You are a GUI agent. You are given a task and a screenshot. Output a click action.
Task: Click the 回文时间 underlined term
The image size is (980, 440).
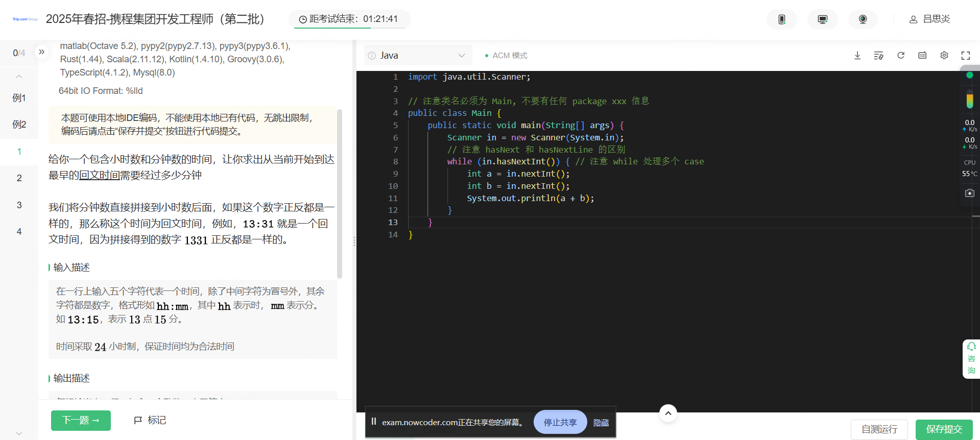[100, 175]
